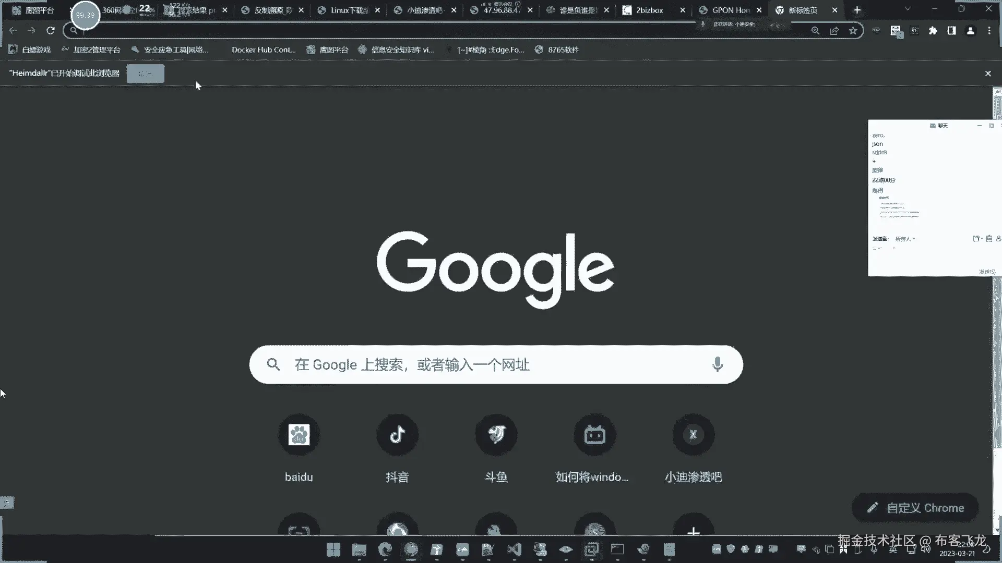Click the zoom magnifier icon in address bar
This screenshot has width=1002, height=563.
pos(815,31)
